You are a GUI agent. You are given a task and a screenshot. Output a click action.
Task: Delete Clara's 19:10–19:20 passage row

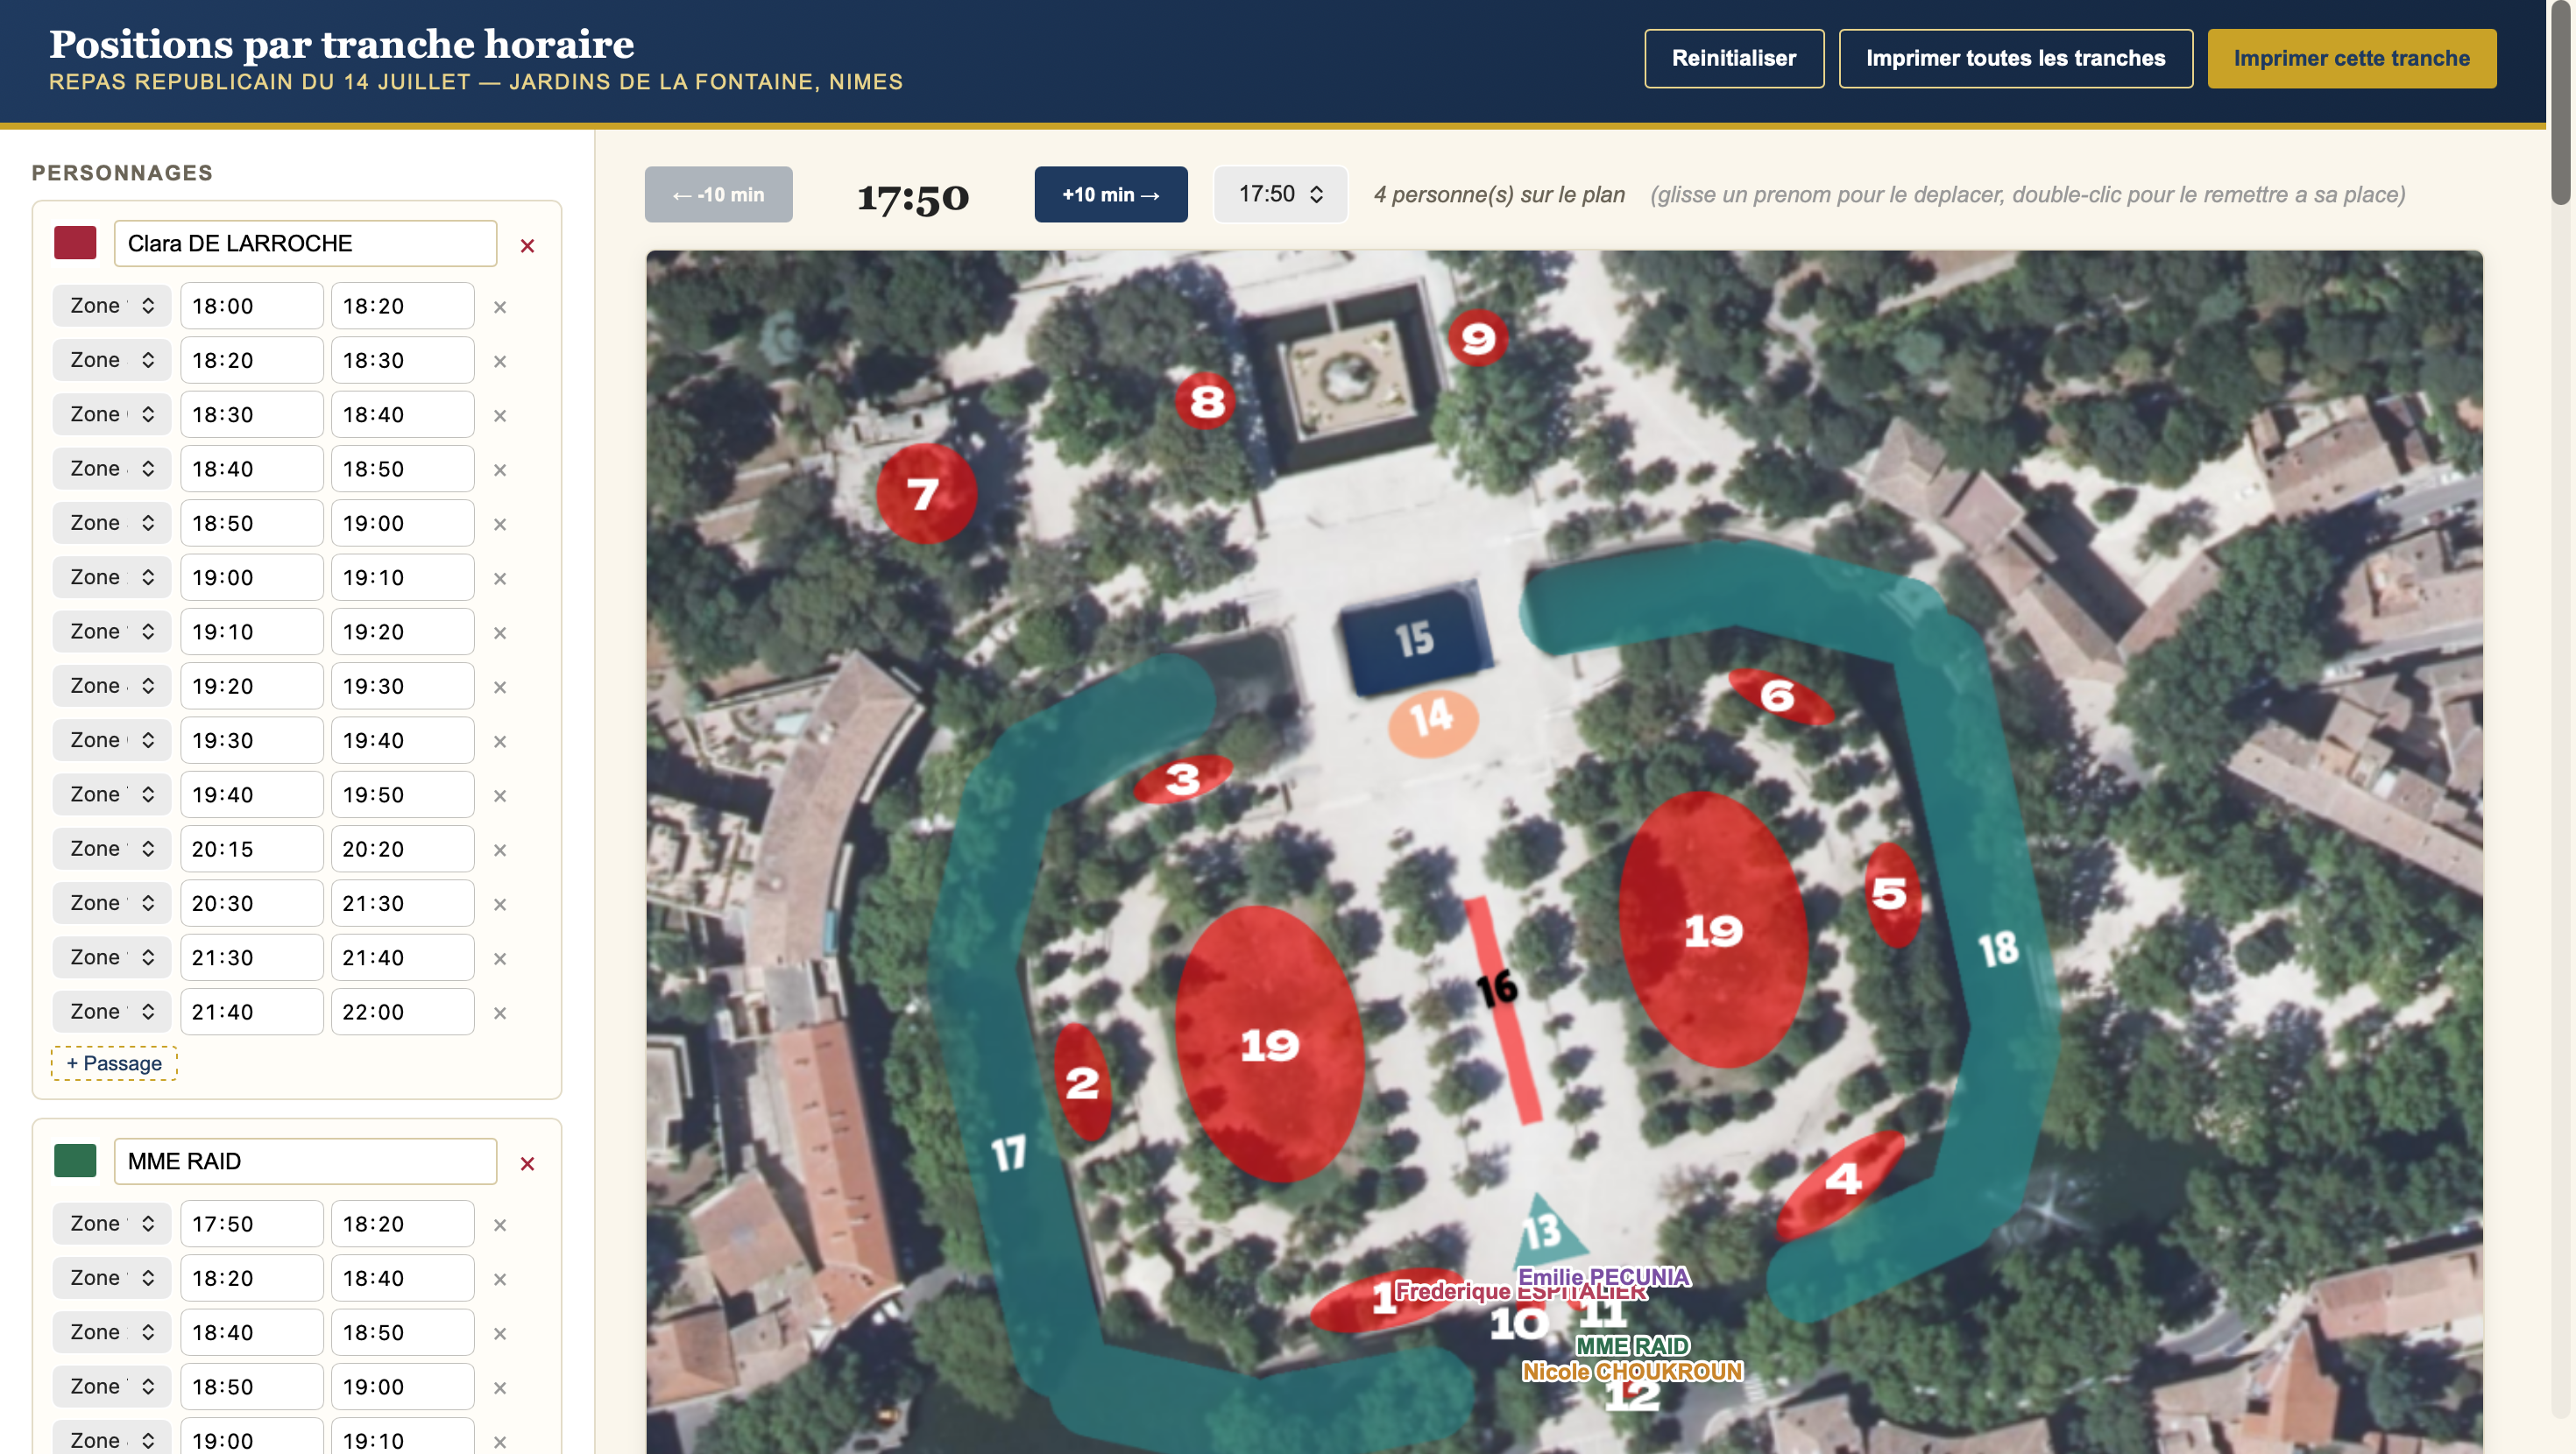click(500, 633)
